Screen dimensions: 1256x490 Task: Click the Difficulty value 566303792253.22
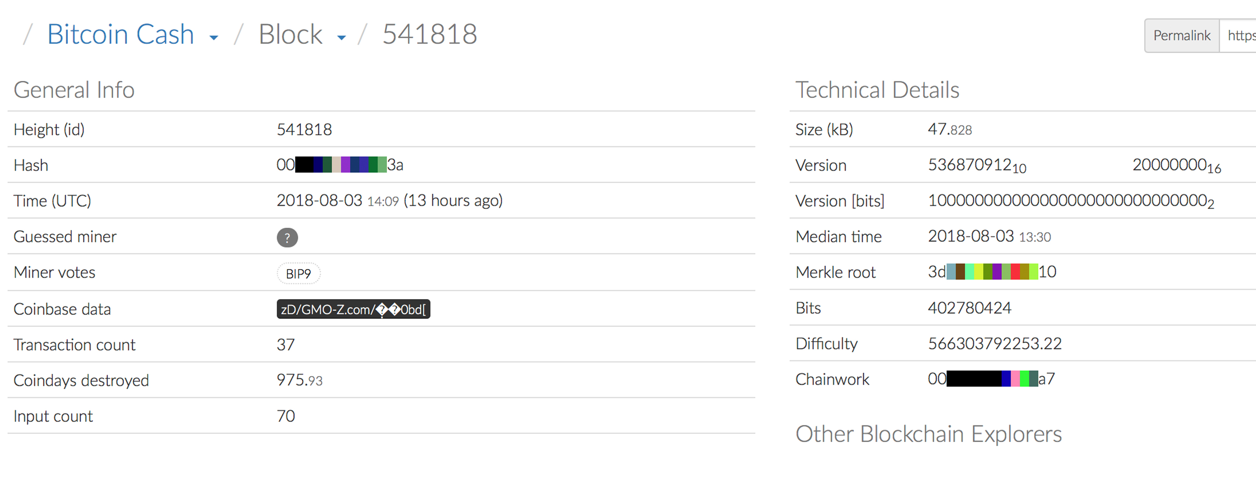[995, 344]
